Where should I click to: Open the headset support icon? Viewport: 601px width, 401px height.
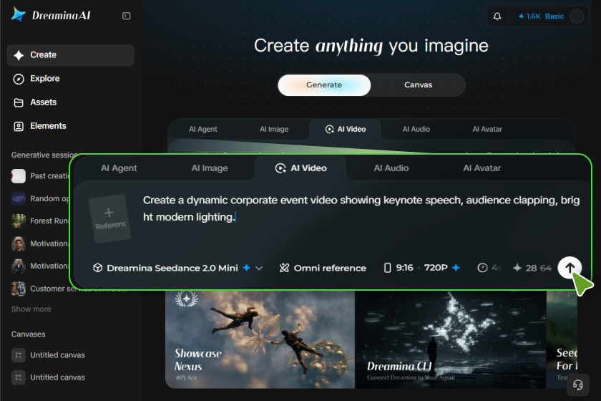(577, 385)
